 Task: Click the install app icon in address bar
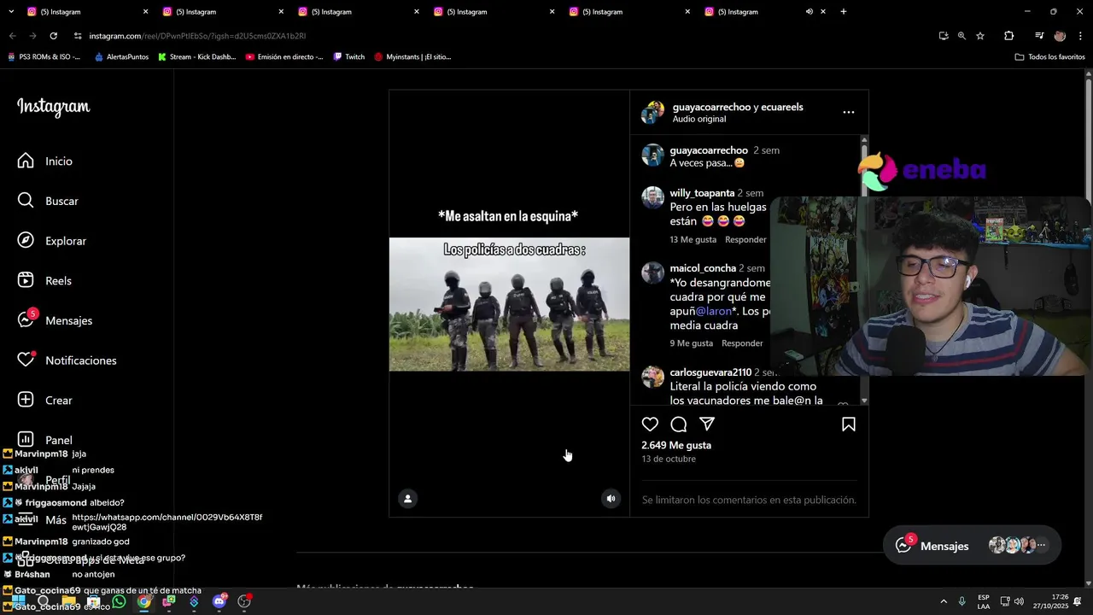[x=943, y=36]
